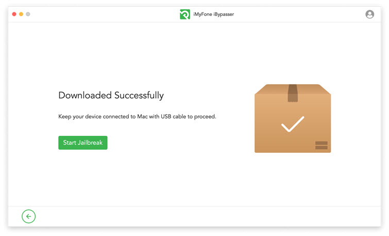
Task: Click the Downloaded Successfully heading
Action: pos(111,95)
